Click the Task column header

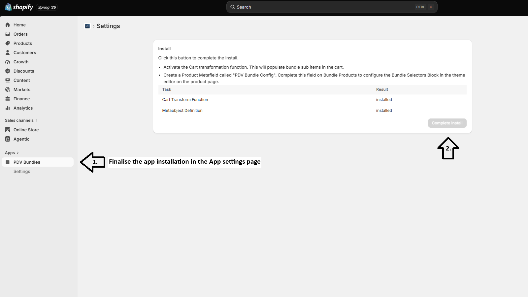tap(167, 89)
